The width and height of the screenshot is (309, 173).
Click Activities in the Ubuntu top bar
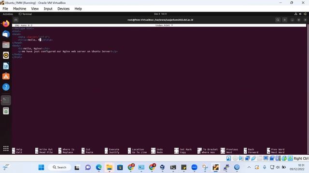(x=8, y=14)
